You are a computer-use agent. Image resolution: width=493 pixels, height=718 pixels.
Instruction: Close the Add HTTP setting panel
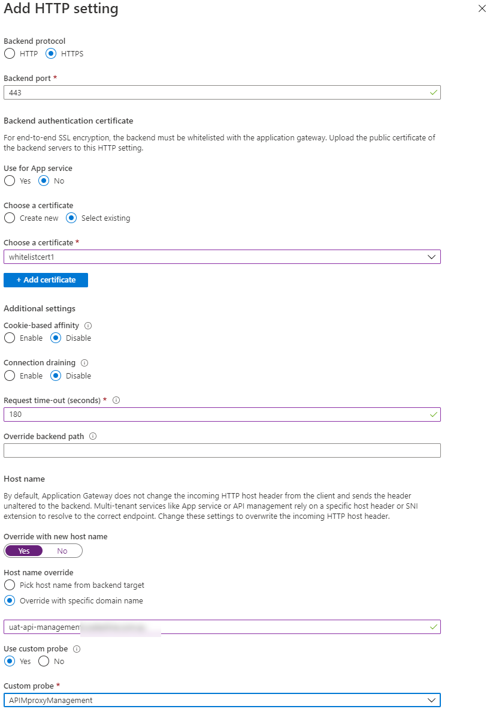click(x=482, y=9)
